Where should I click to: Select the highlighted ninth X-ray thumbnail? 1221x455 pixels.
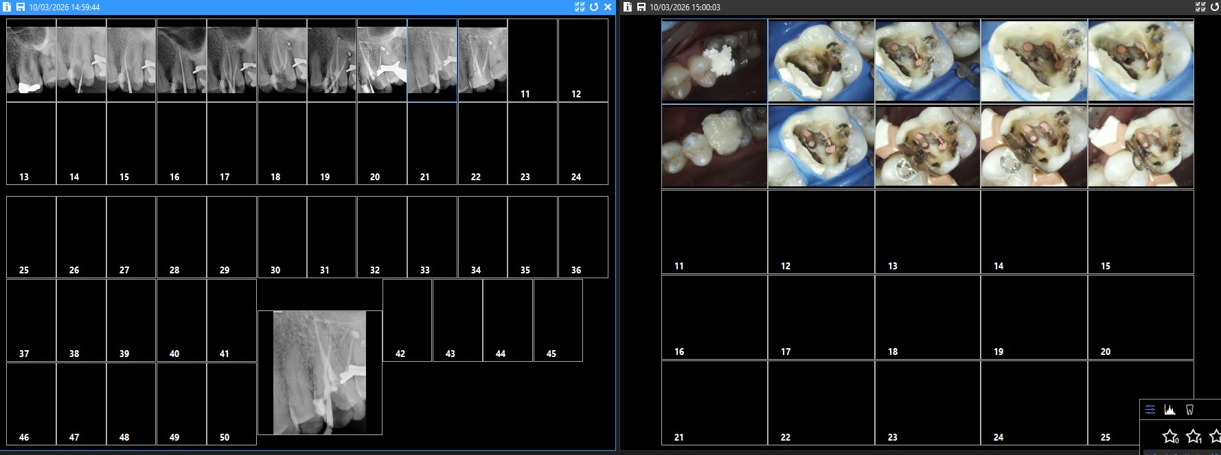(432, 60)
